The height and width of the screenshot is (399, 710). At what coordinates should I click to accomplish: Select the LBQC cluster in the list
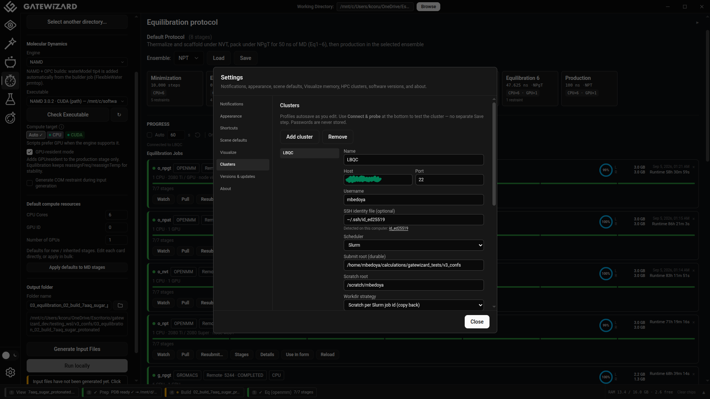click(309, 153)
